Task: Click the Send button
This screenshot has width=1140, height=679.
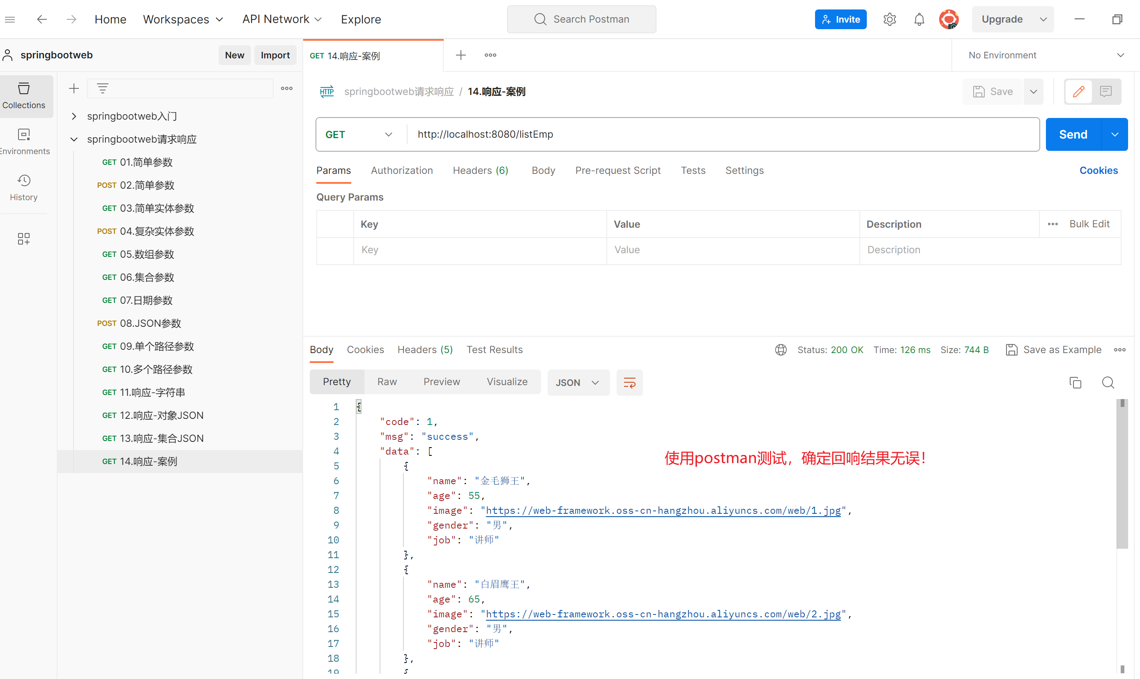Action: [x=1073, y=134]
